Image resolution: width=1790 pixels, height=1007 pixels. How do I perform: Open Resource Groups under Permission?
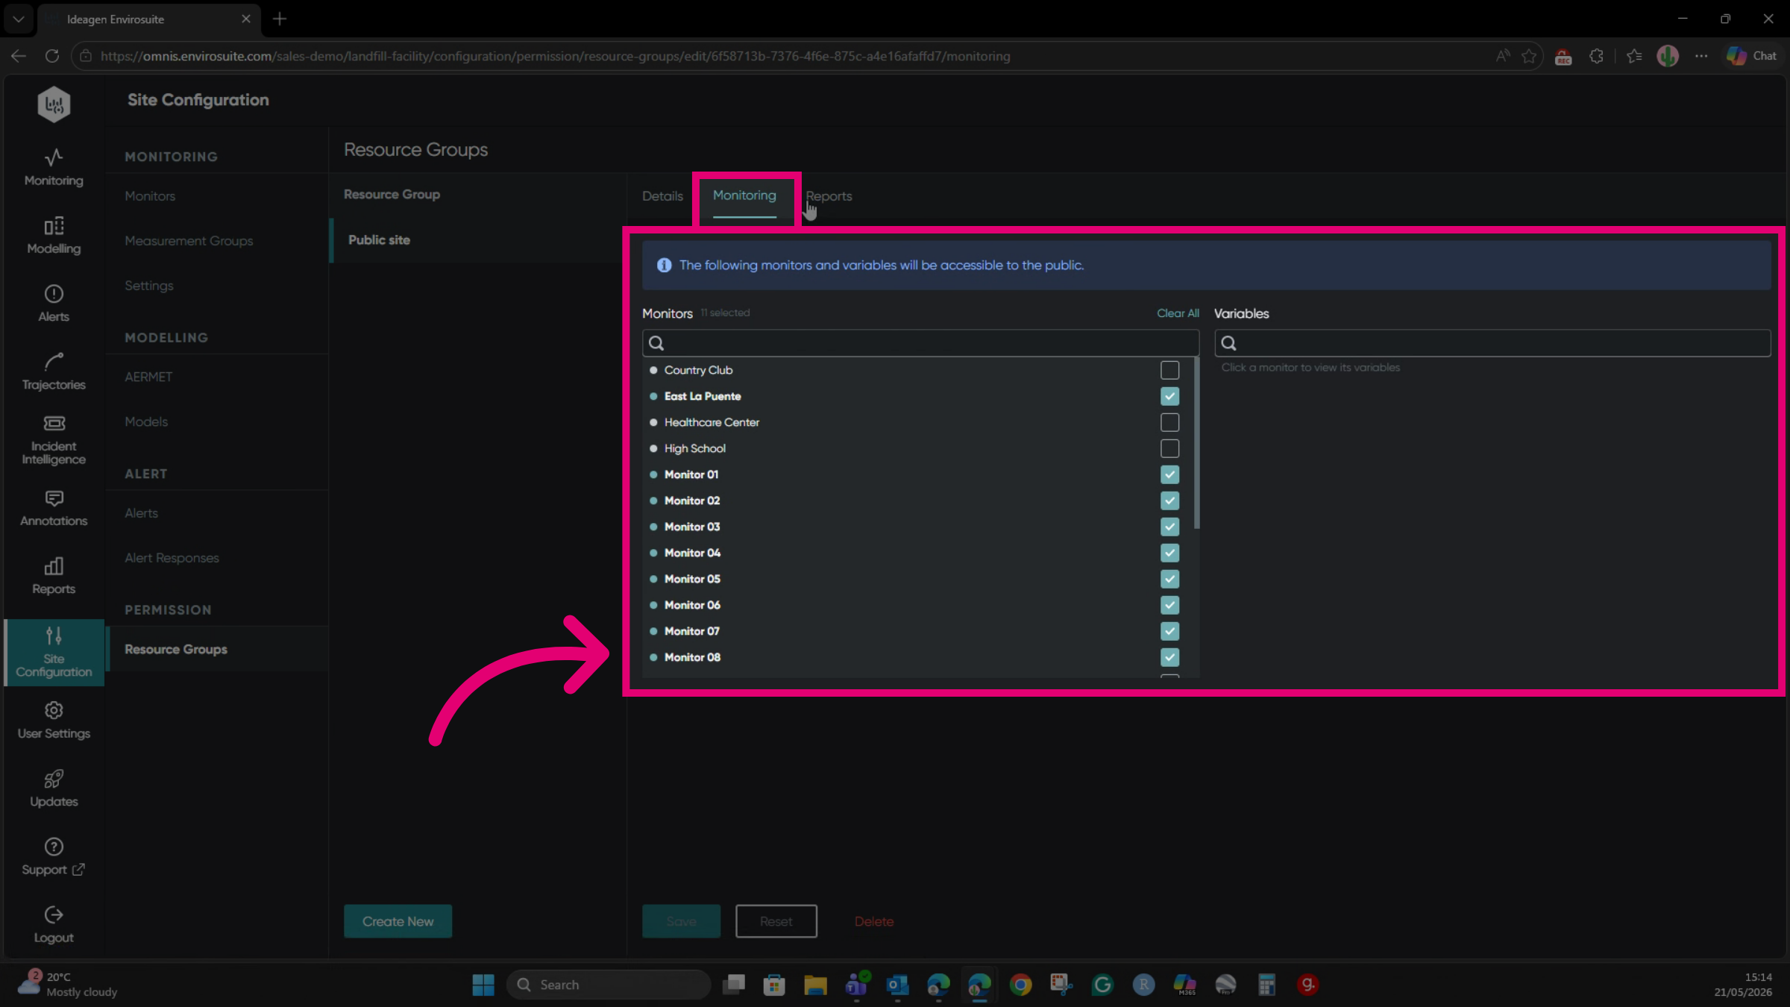[176, 649]
